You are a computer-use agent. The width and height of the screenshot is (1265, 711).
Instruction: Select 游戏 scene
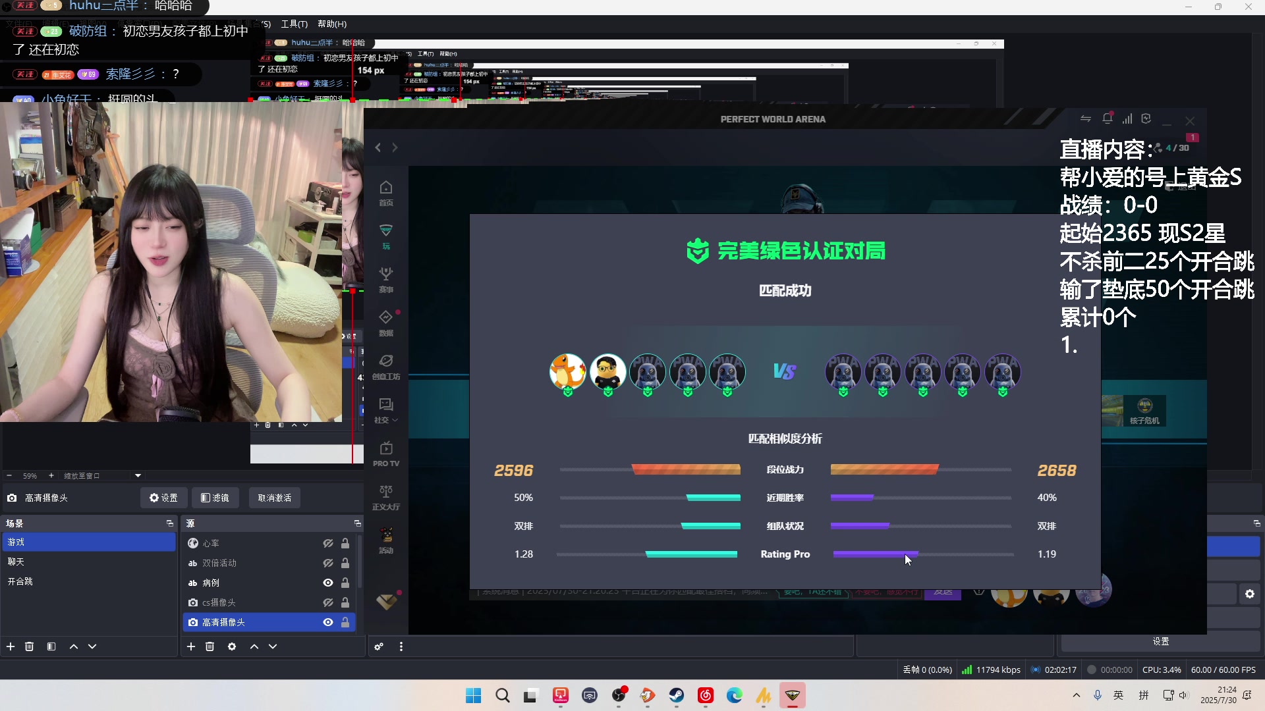[88, 542]
